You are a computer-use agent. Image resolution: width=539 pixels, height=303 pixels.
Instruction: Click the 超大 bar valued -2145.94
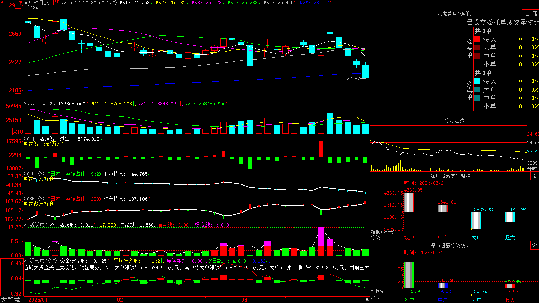510,217
